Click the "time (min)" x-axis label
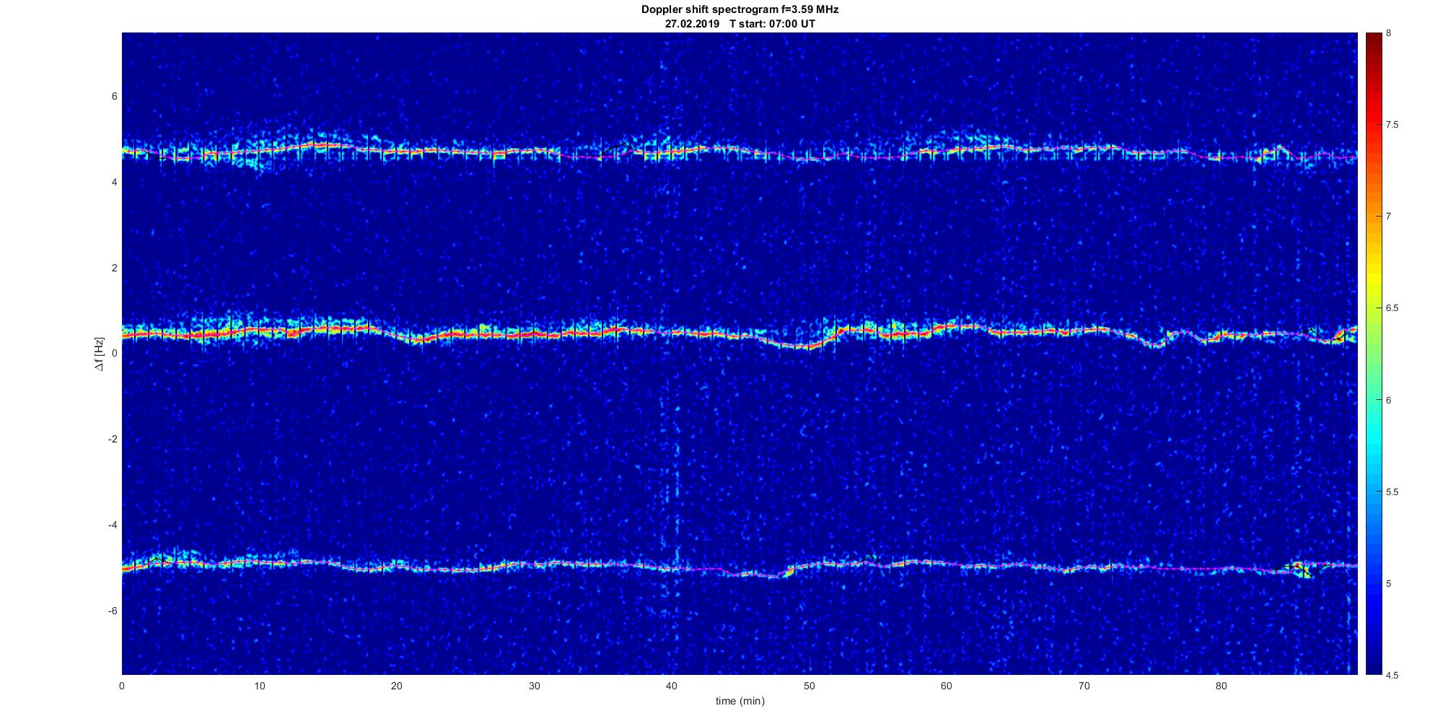This screenshot has width=1443, height=724. 740,701
